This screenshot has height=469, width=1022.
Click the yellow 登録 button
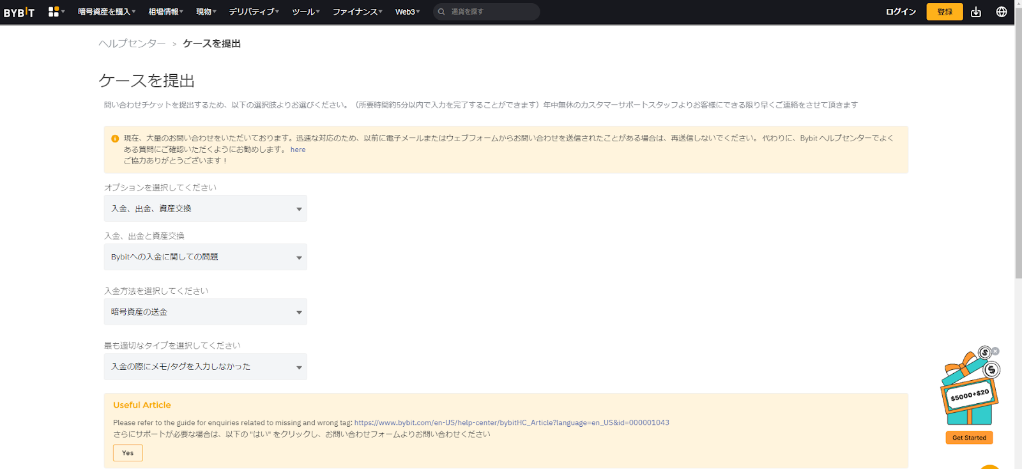tap(945, 12)
